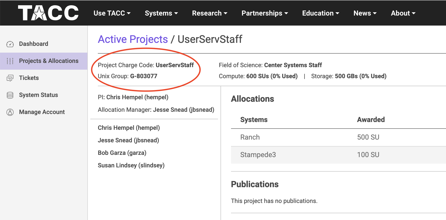The width and height of the screenshot is (446, 220).
Task: Click the TACC logo
Action: click(48, 13)
